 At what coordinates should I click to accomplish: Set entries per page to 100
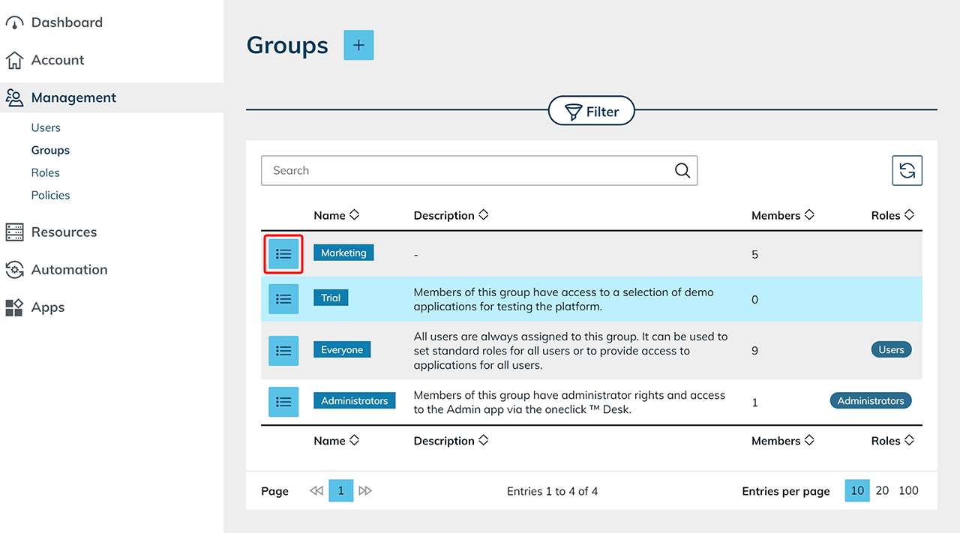pos(908,491)
